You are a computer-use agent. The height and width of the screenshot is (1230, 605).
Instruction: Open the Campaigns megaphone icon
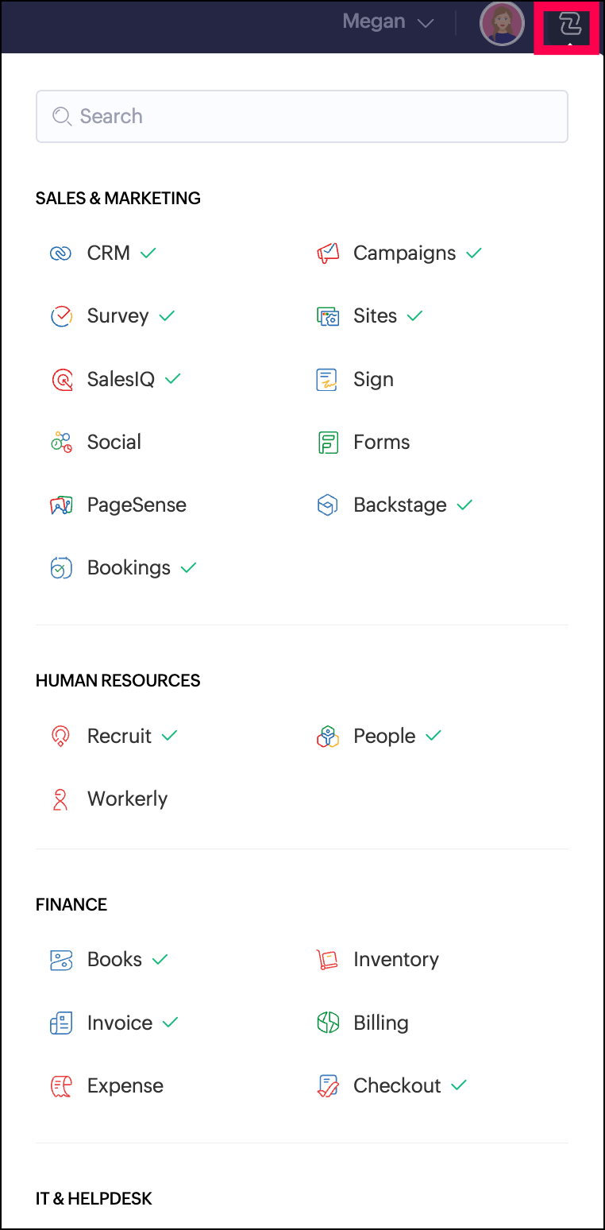[328, 253]
